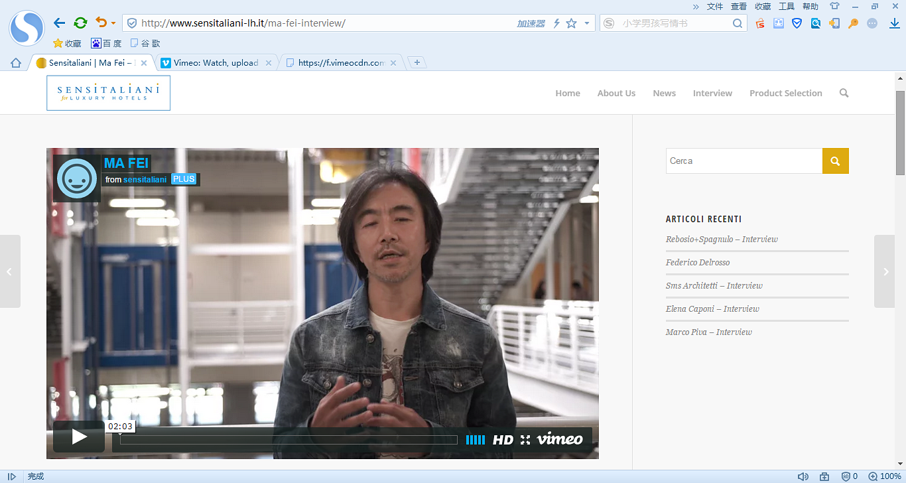Play the Ma Fei video
The width and height of the screenshot is (906, 483).
pyautogui.click(x=79, y=437)
